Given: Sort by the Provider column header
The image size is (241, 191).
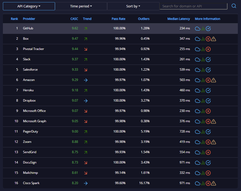Looking at the screenshot, I should point(29,19).
